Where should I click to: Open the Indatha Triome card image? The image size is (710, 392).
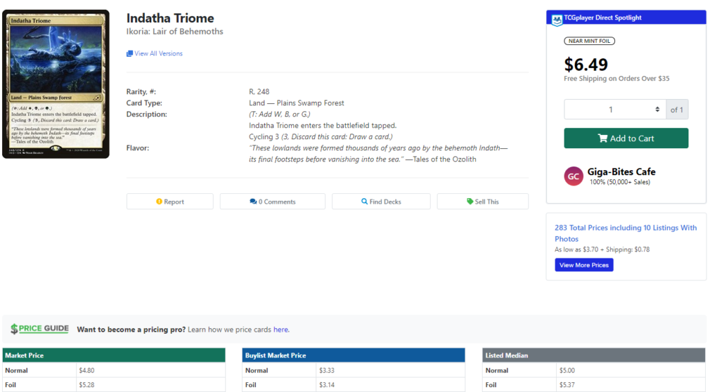pos(55,84)
